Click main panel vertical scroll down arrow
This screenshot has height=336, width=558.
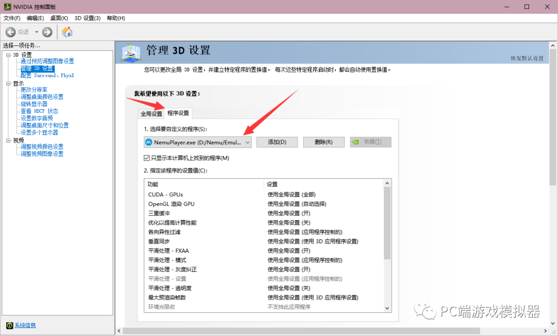tap(553, 324)
